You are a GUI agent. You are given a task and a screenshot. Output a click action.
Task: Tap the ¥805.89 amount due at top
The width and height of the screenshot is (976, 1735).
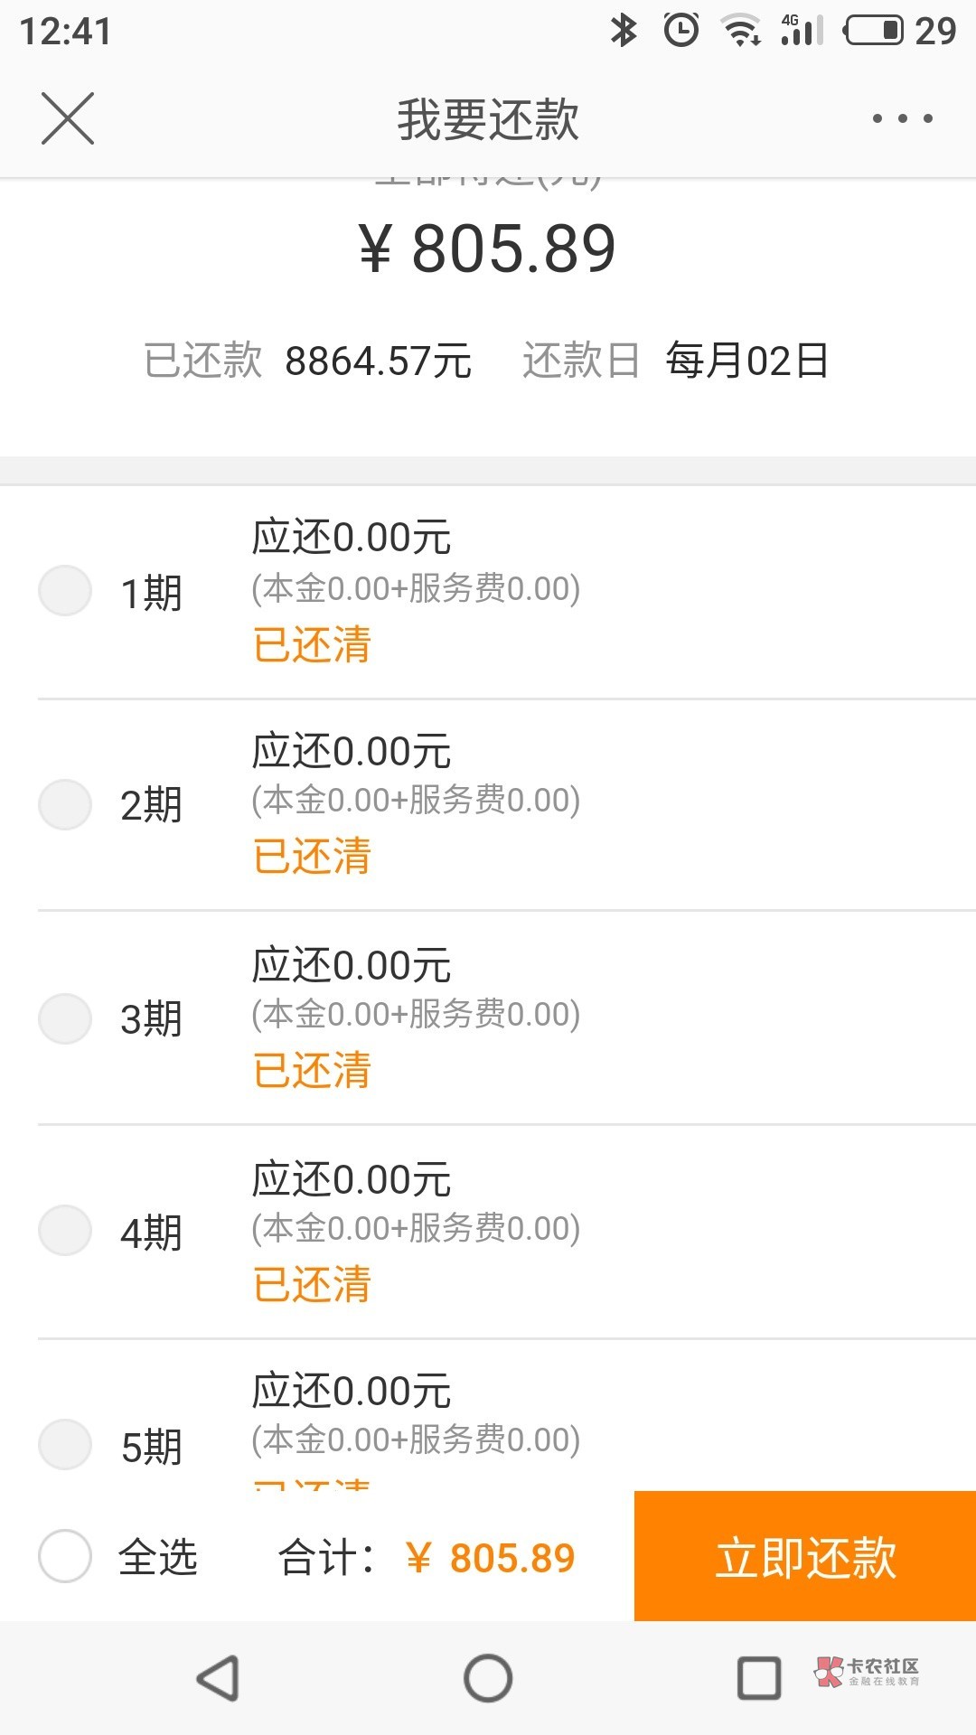[488, 249]
